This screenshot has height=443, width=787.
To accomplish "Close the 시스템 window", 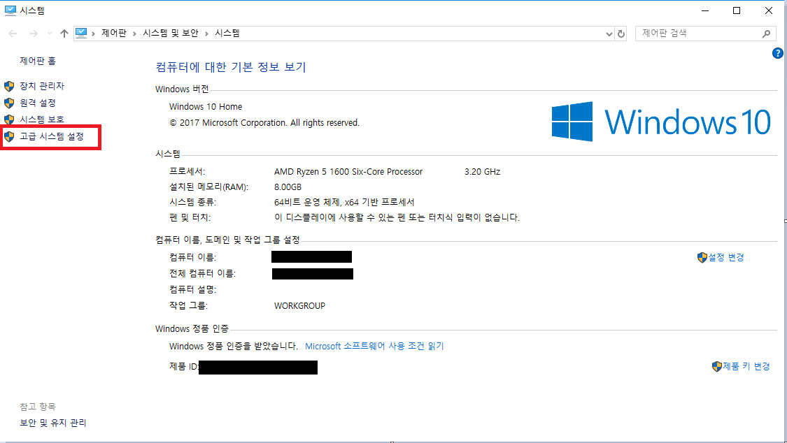I will tap(768, 10).
